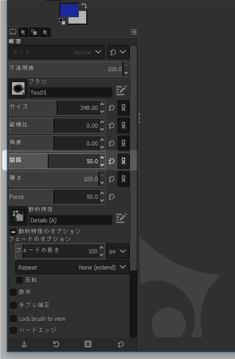The height and width of the screenshot is (359, 235).
Task: Link 間隔 to brush default
Action: pos(123,161)
